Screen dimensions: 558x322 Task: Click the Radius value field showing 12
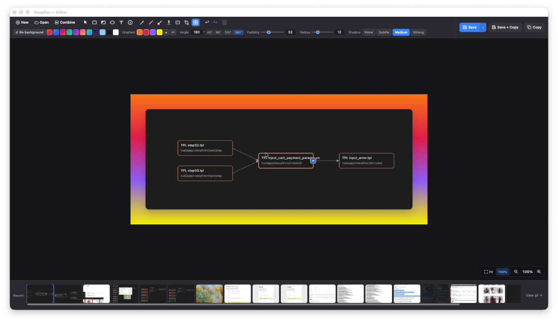(x=339, y=32)
